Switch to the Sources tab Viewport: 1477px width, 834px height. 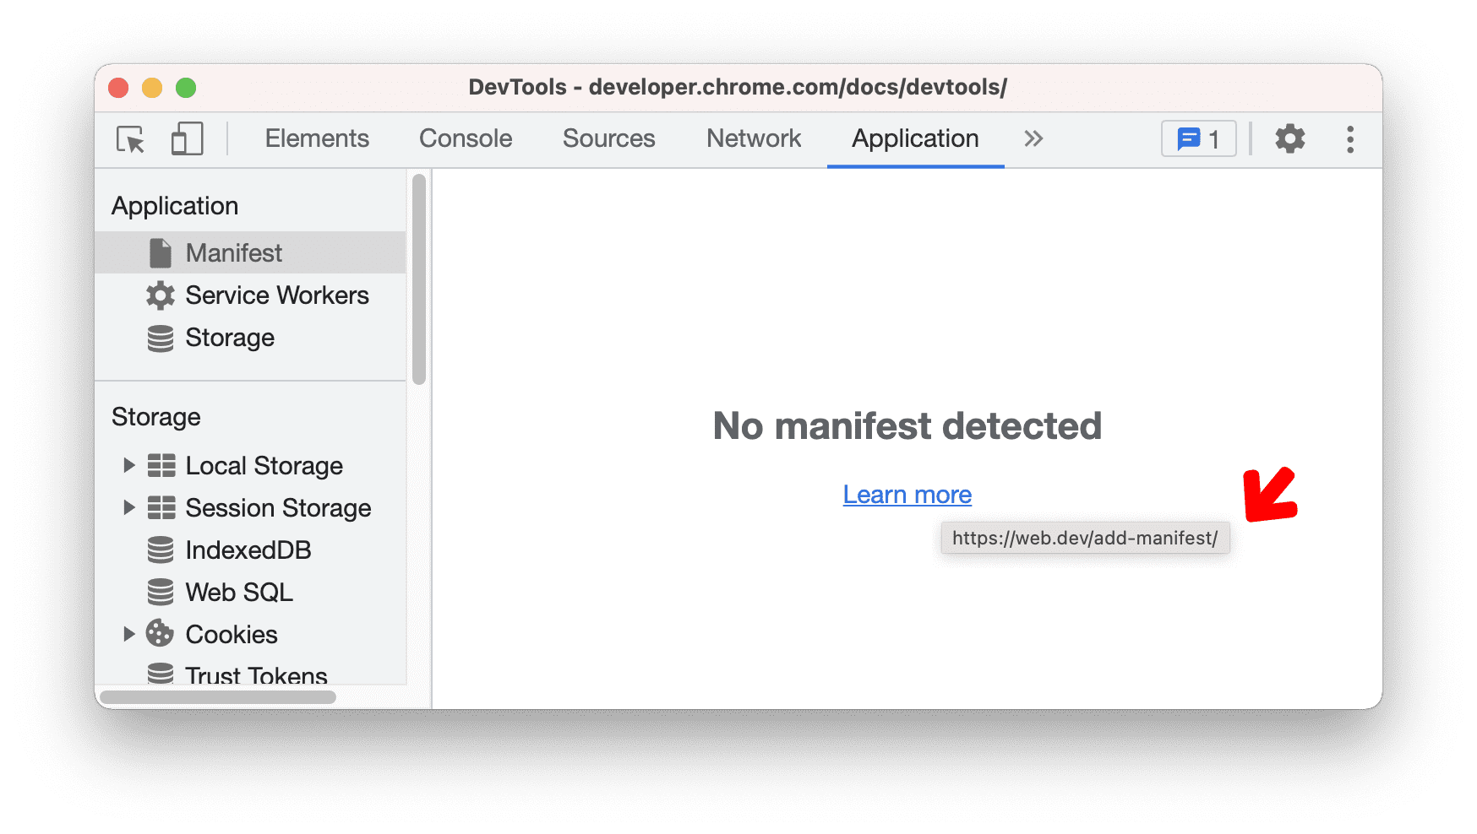tap(608, 138)
